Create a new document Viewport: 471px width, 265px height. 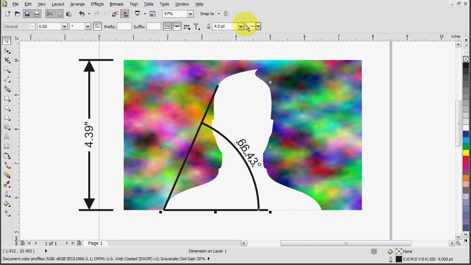pyautogui.click(x=8, y=14)
